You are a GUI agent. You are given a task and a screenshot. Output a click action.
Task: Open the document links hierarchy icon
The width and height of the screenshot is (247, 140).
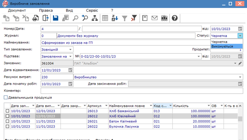pos(95,18)
